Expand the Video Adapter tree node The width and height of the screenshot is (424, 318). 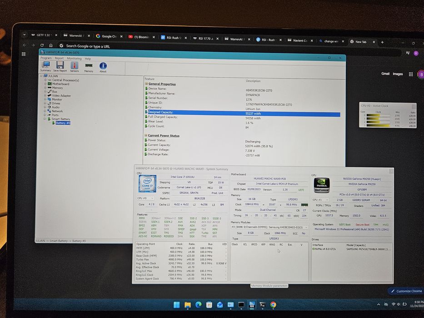point(45,95)
